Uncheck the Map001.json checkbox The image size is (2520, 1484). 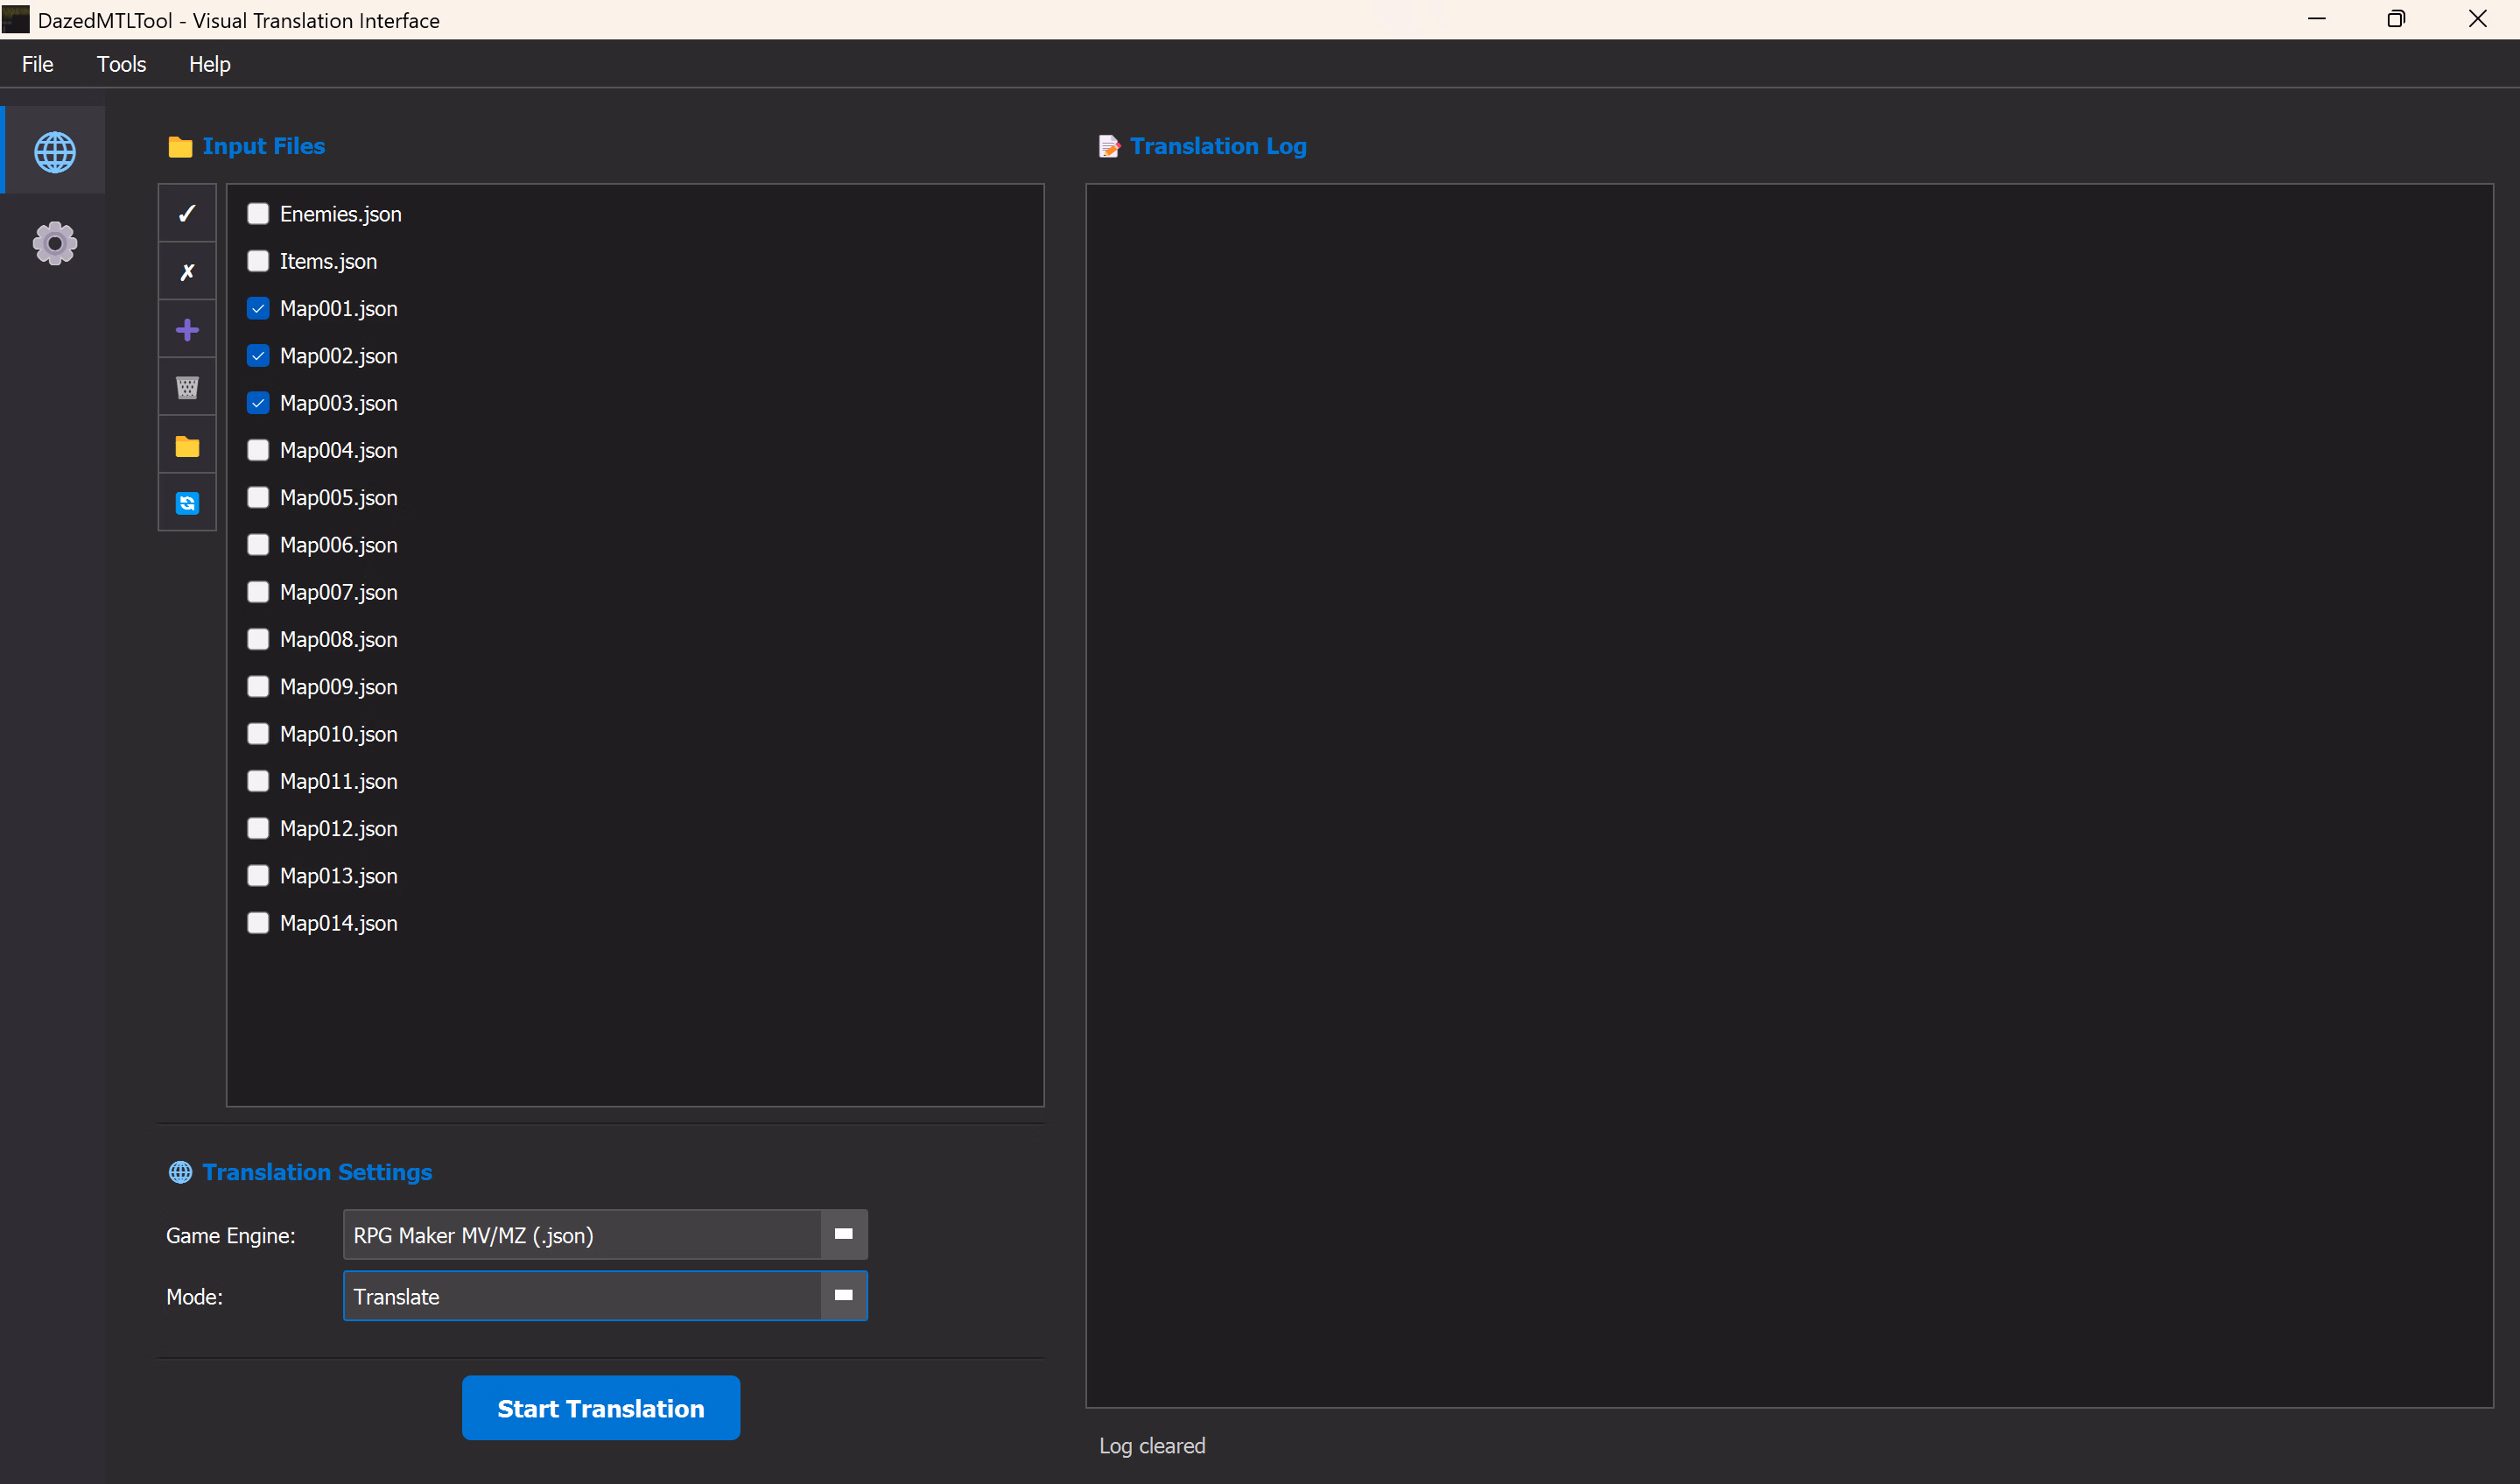[258, 308]
